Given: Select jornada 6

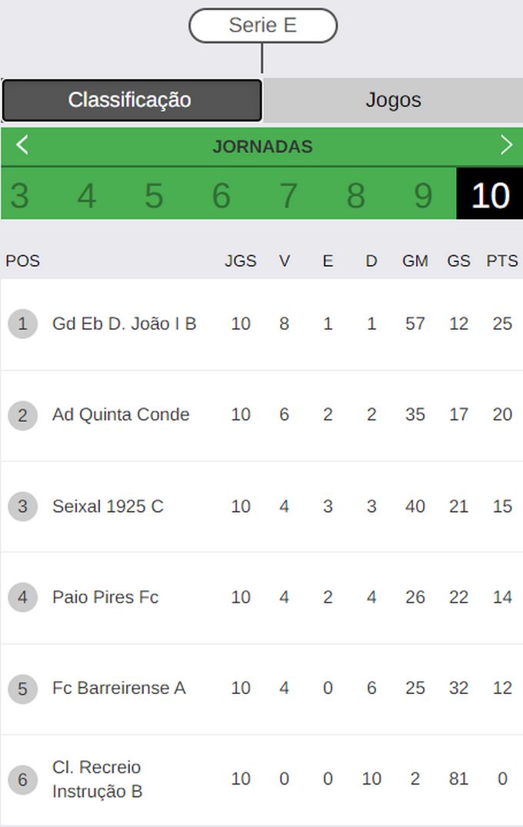Looking at the screenshot, I should coord(222,195).
